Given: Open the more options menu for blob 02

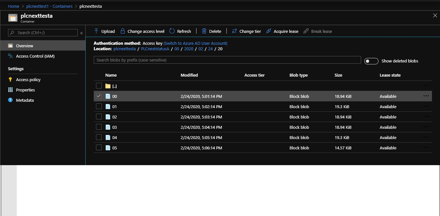Looking at the screenshot, I should pos(426,117).
